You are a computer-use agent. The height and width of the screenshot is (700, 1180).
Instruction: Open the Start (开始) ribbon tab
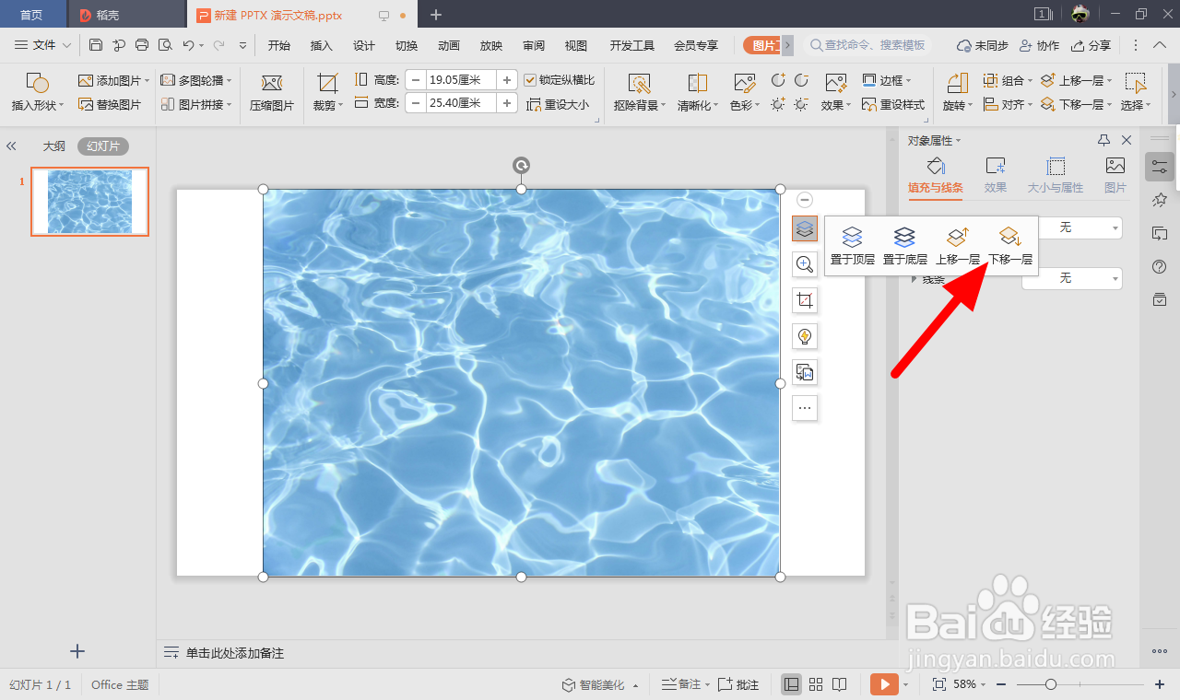click(x=278, y=46)
